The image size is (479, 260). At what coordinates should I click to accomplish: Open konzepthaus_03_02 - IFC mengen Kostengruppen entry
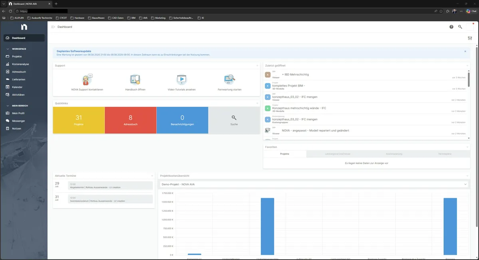(x=365, y=120)
